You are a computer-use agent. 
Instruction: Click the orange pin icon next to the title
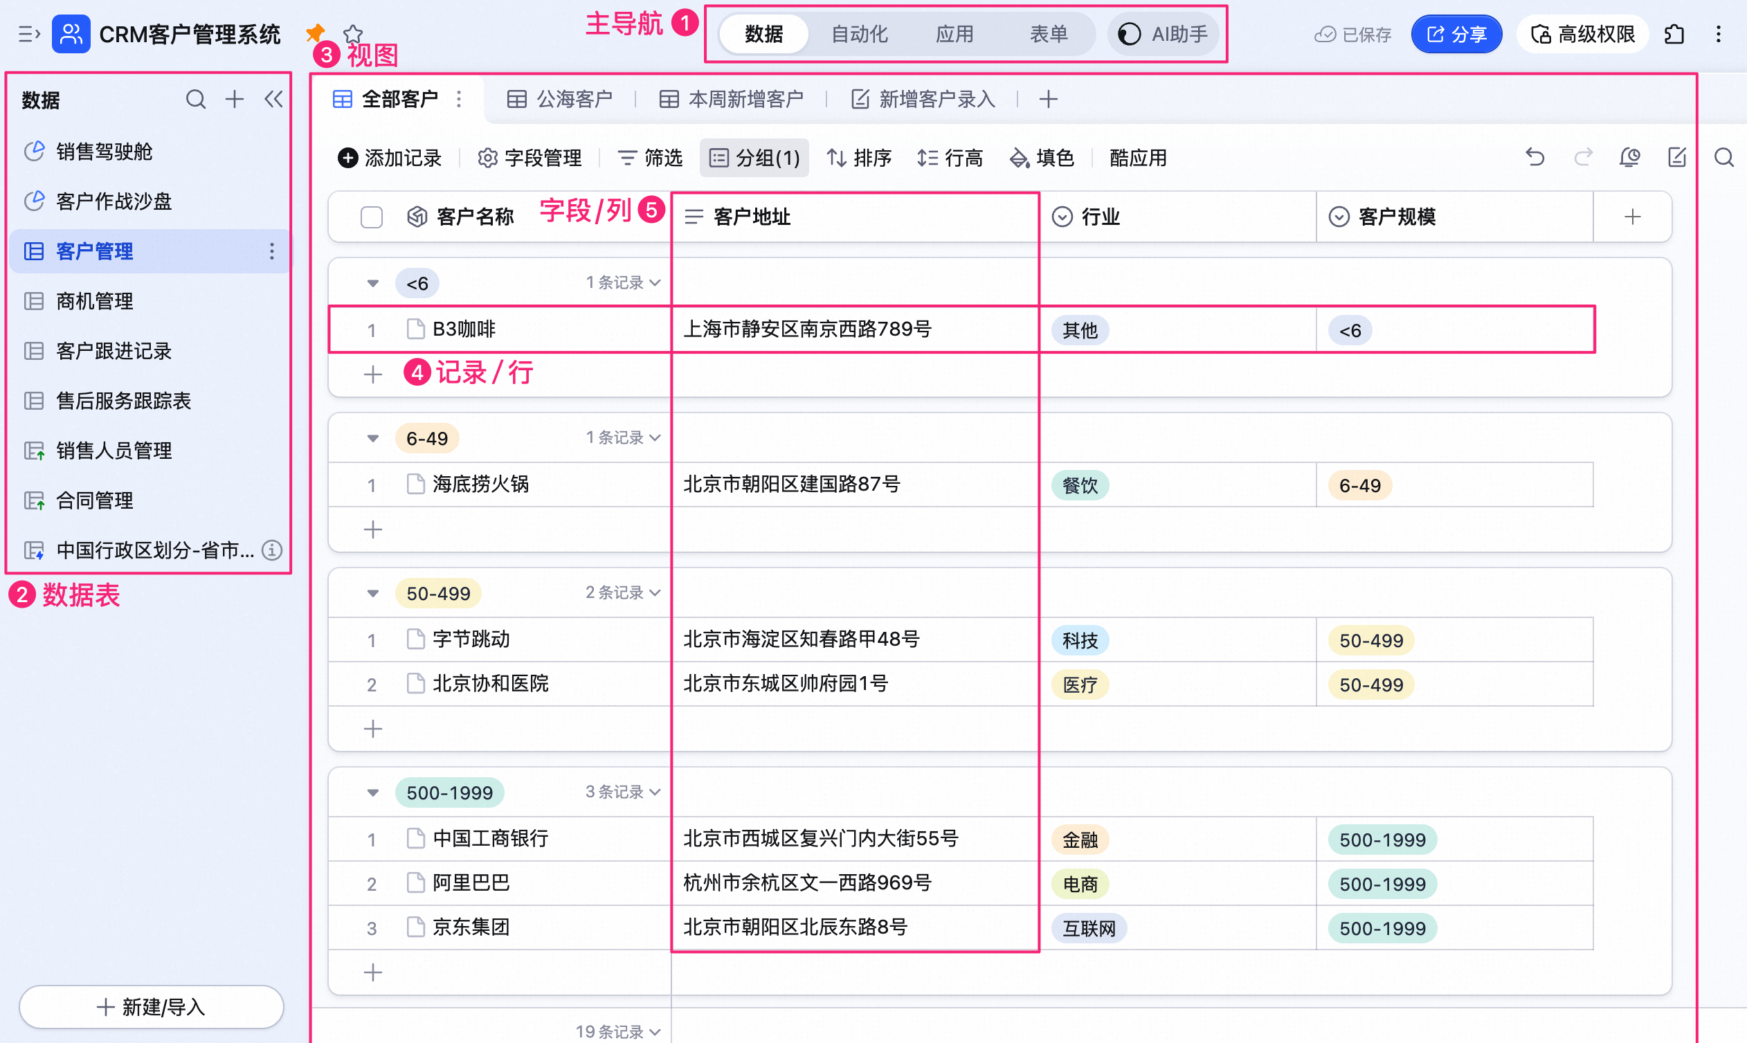point(316,33)
